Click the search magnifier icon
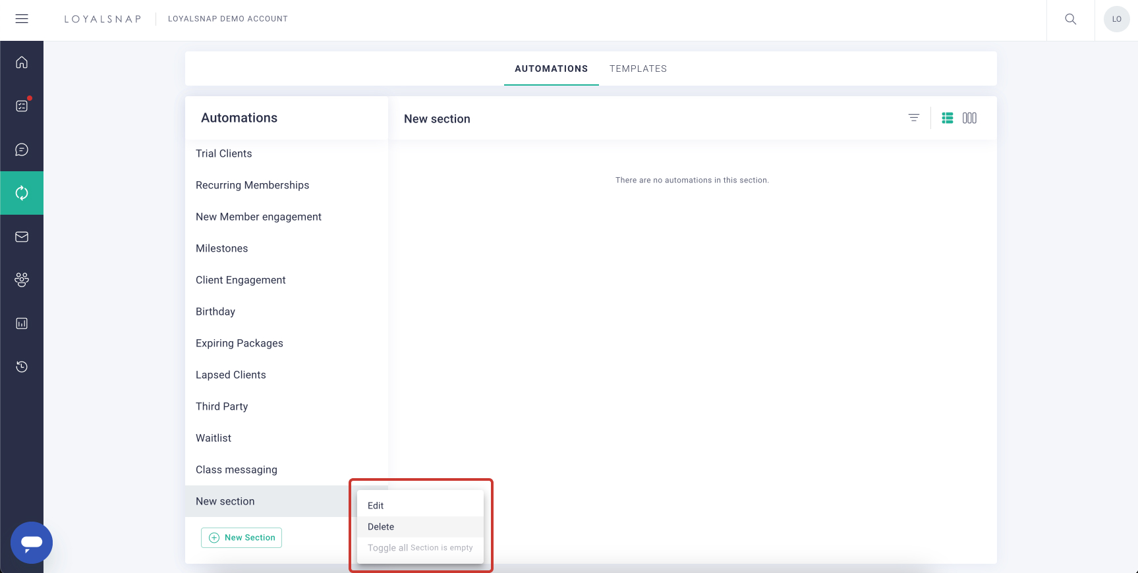1138x573 pixels. point(1071,19)
